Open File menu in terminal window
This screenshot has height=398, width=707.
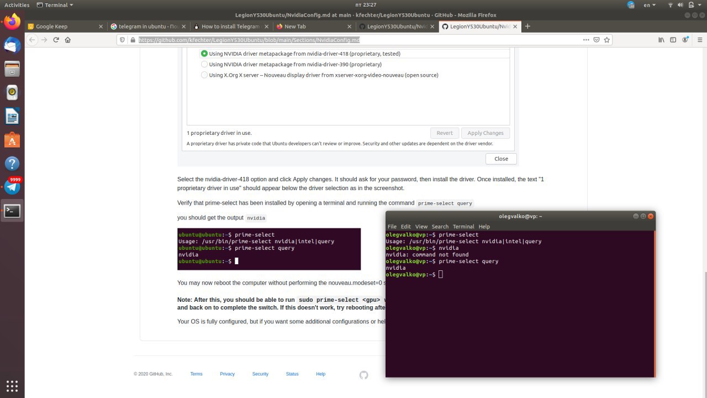coord(392,227)
